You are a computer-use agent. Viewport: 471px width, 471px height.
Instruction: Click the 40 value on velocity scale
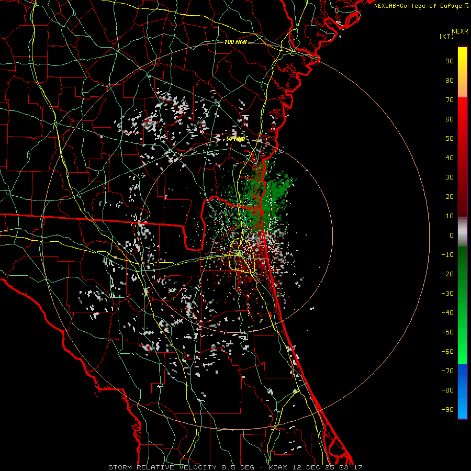tap(450, 158)
